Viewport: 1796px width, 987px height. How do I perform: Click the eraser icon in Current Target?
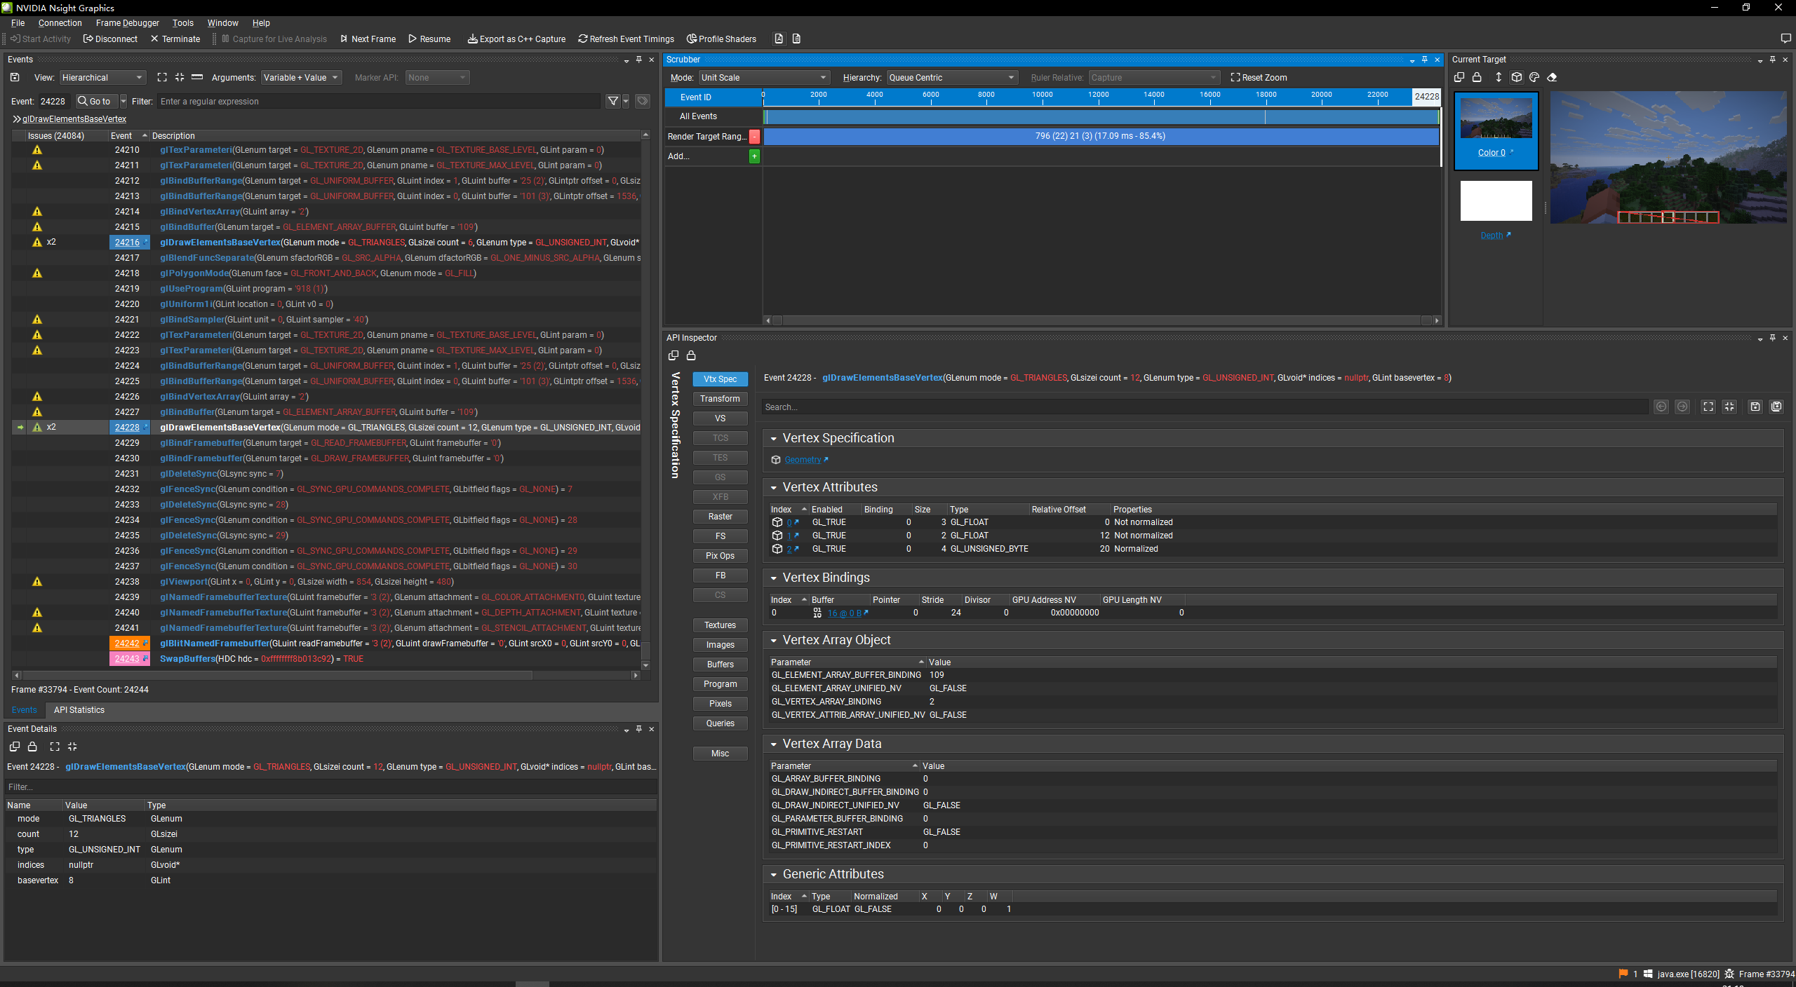(x=1552, y=78)
